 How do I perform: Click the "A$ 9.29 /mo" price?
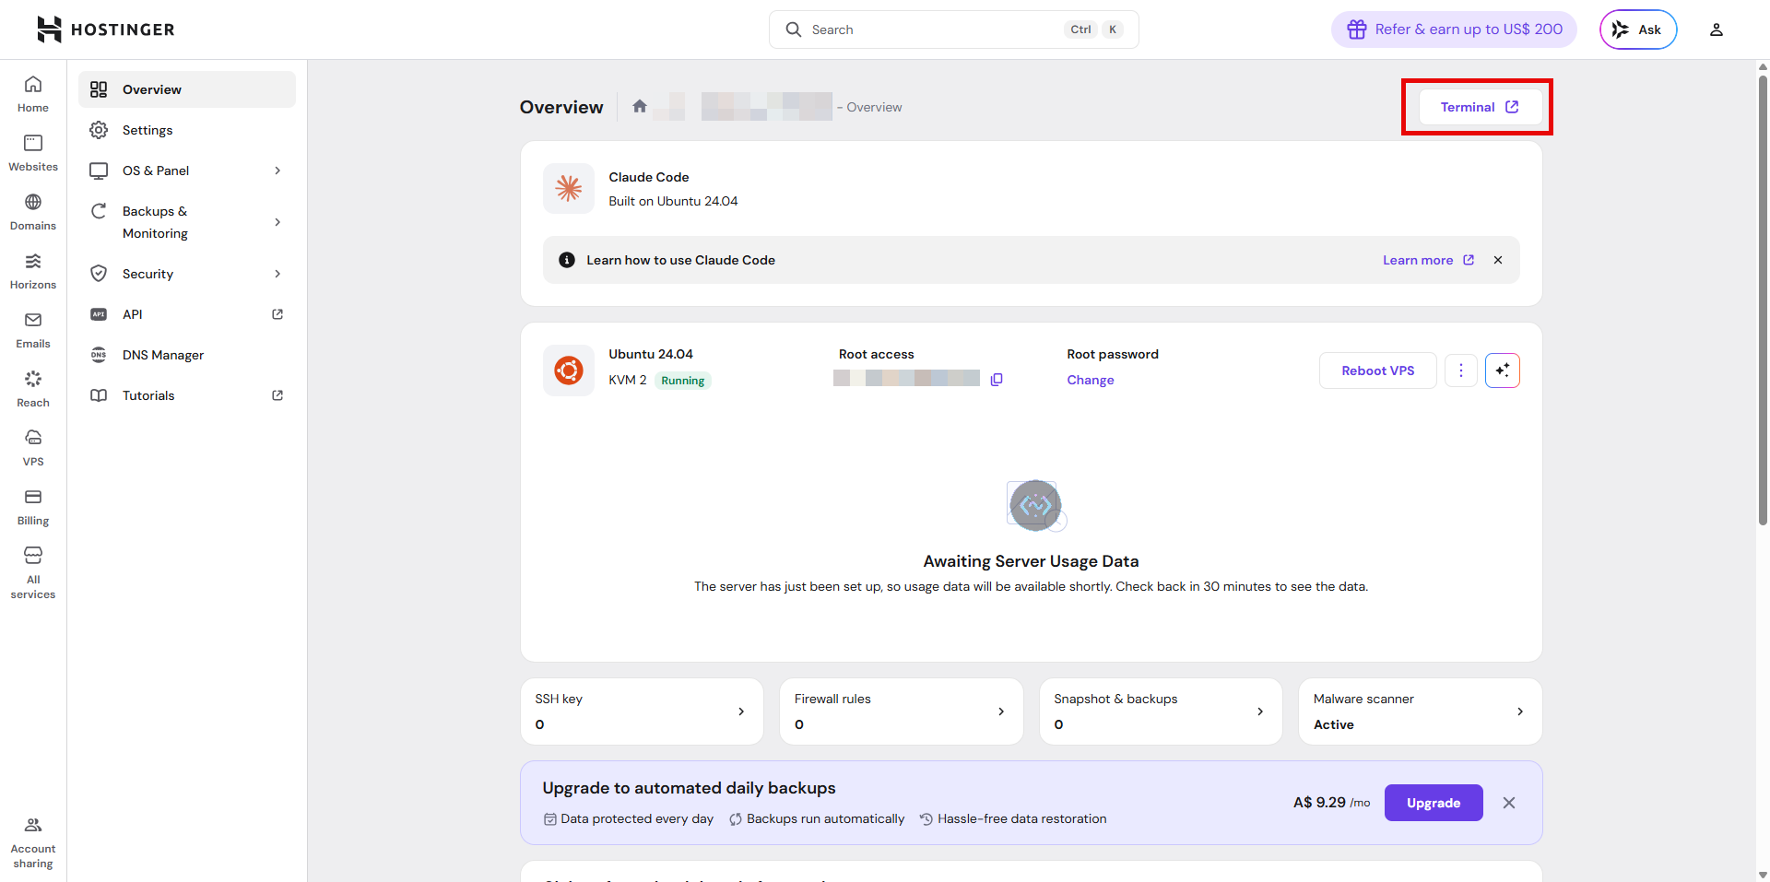click(1331, 803)
